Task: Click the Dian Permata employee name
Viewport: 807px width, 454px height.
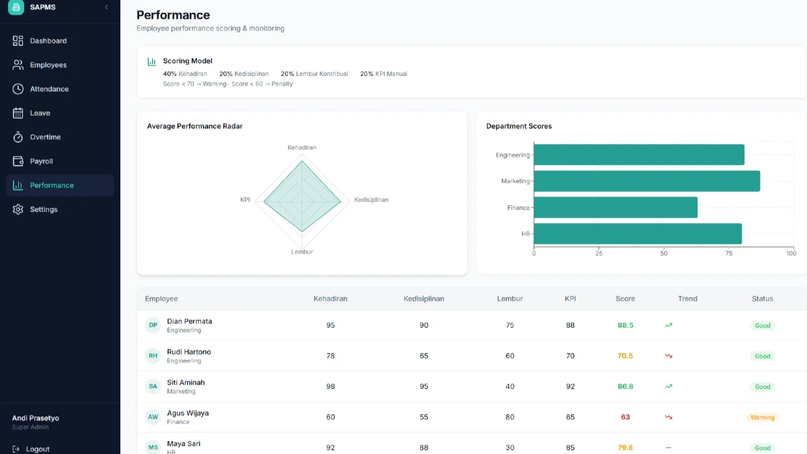Action: click(190, 321)
